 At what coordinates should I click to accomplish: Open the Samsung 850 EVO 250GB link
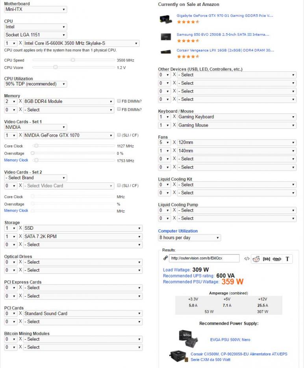[223, 35]
